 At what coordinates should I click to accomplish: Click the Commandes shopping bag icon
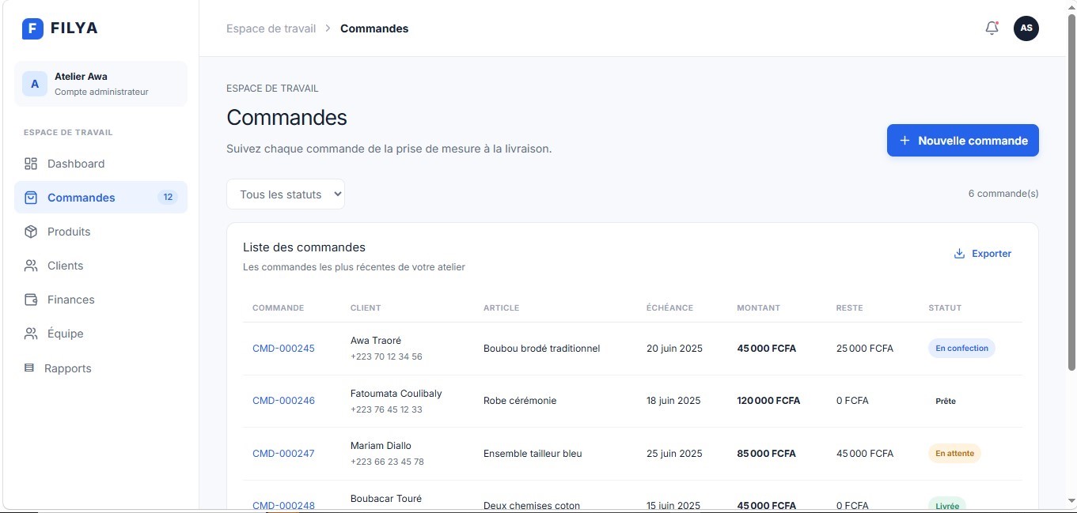pos(31,198)
